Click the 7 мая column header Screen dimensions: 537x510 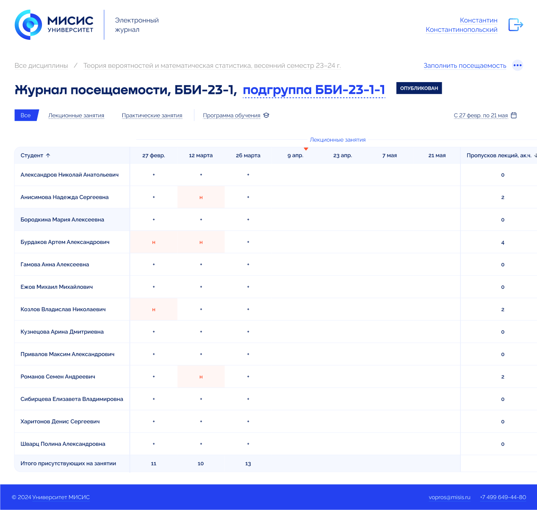pos(390,155)
